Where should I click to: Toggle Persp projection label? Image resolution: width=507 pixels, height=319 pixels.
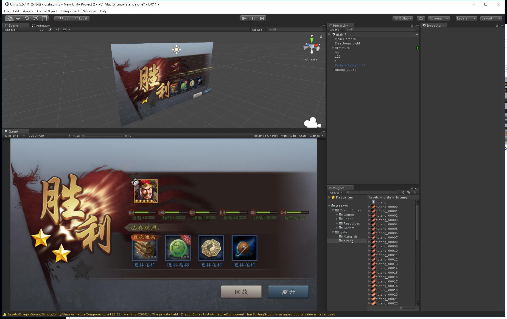311,60
